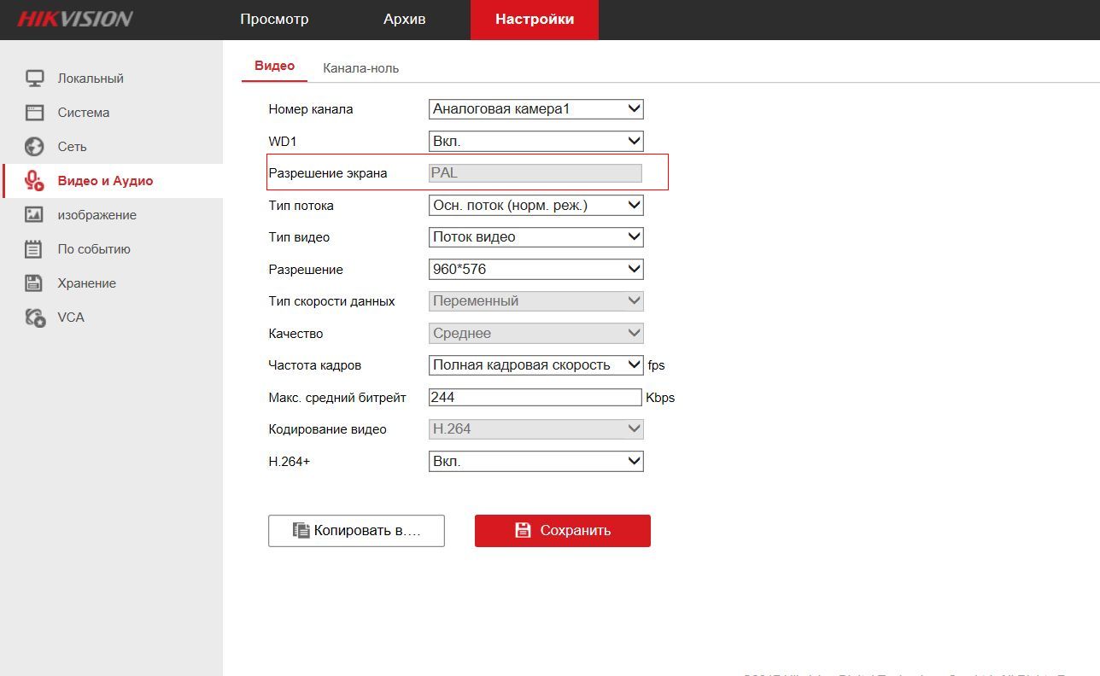The height and width of the screenshot is (676, 1100).
Task: Toggle the H.264+ dropdown setting
Action: click(x=535, y=461)
